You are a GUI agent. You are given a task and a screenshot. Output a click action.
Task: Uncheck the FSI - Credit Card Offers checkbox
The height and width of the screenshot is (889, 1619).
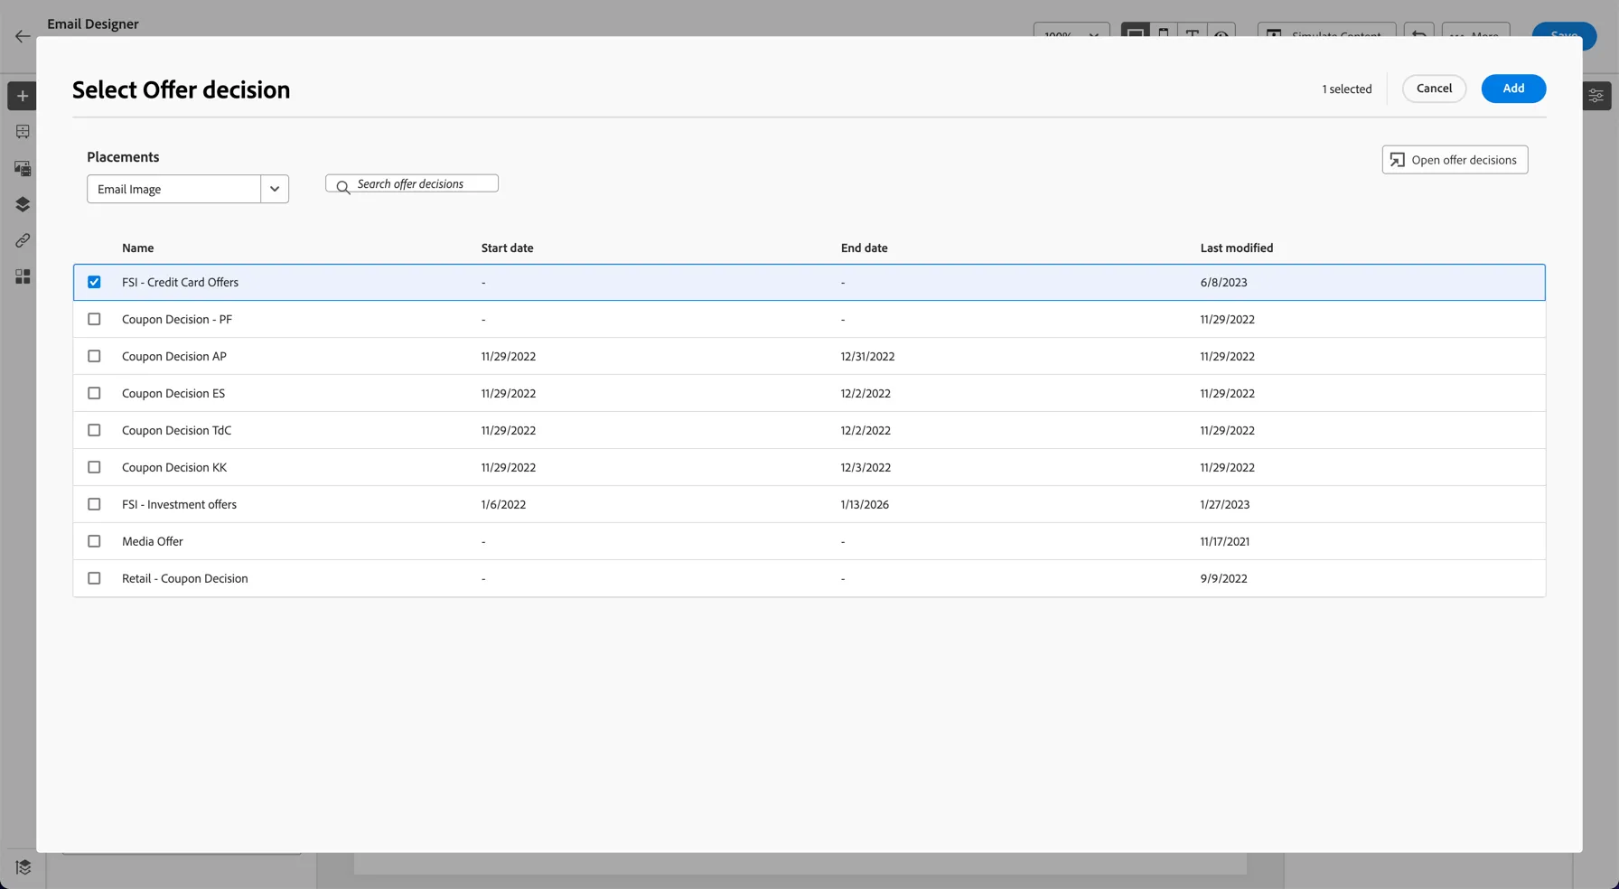point(94,282)
